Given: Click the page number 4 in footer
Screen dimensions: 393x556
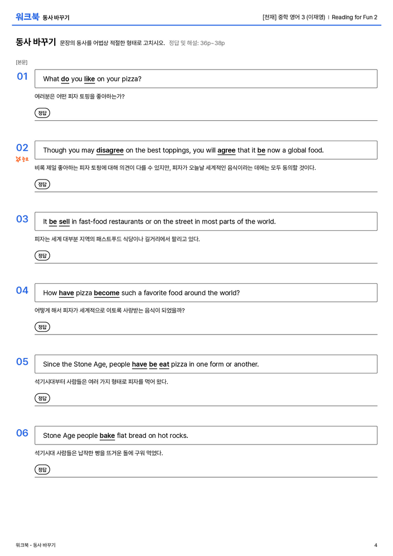Looking at the screenshot, I should coord(376,545).
